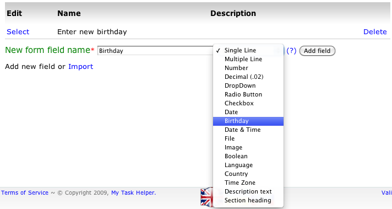Open Terms of Service link
This screenshot has height=209, width=392.
coord(25,192)
